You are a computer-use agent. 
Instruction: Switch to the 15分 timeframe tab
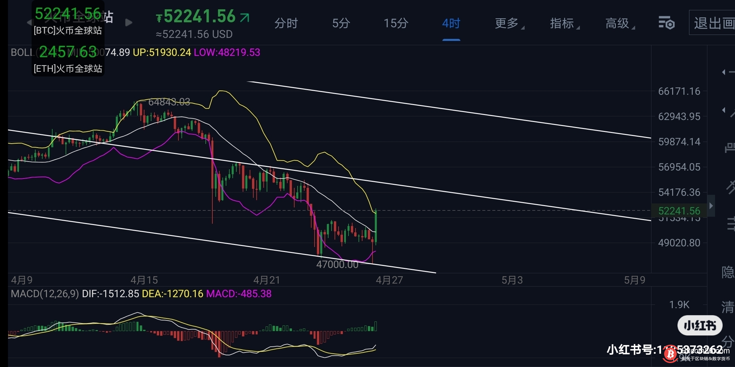click(396, 23)
